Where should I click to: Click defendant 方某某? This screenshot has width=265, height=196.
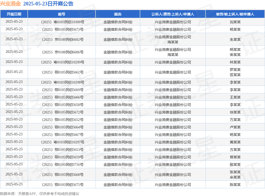point(235,150)
